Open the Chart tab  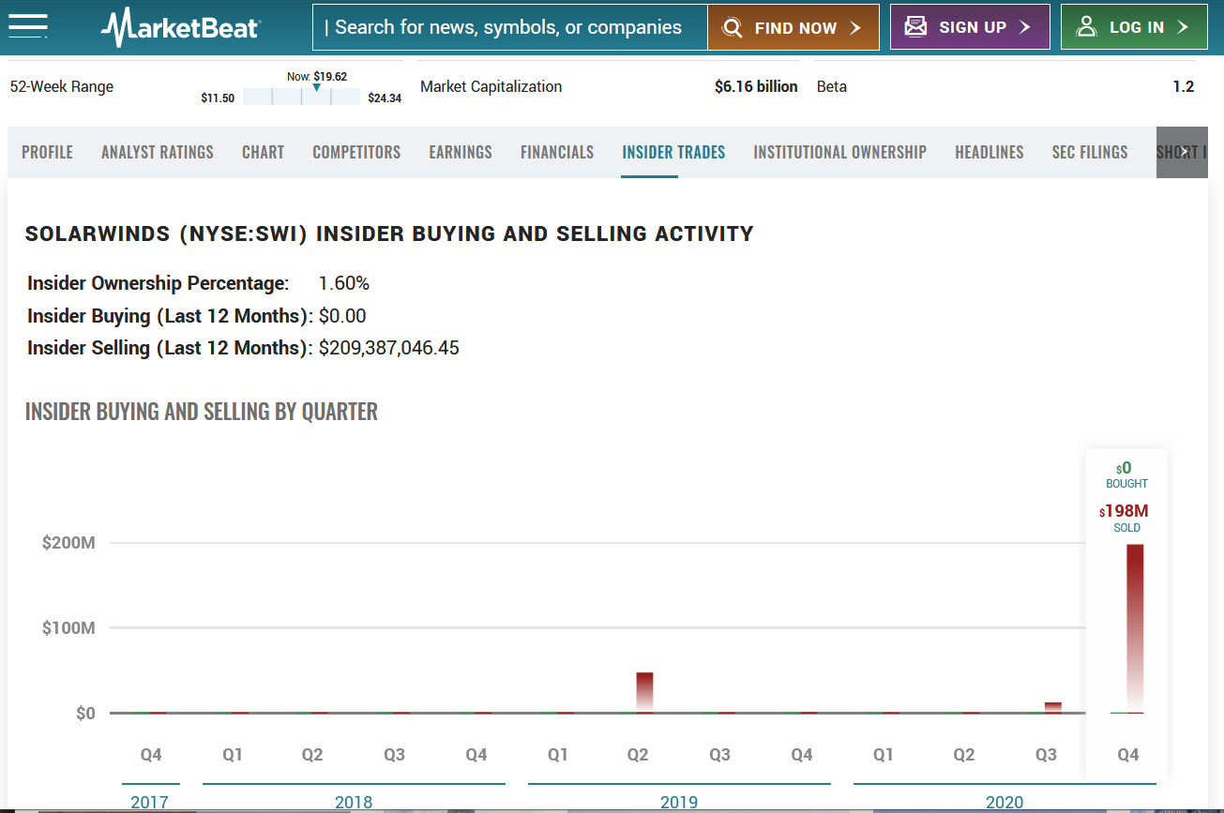pyautogui.click(x=263, y=152)
